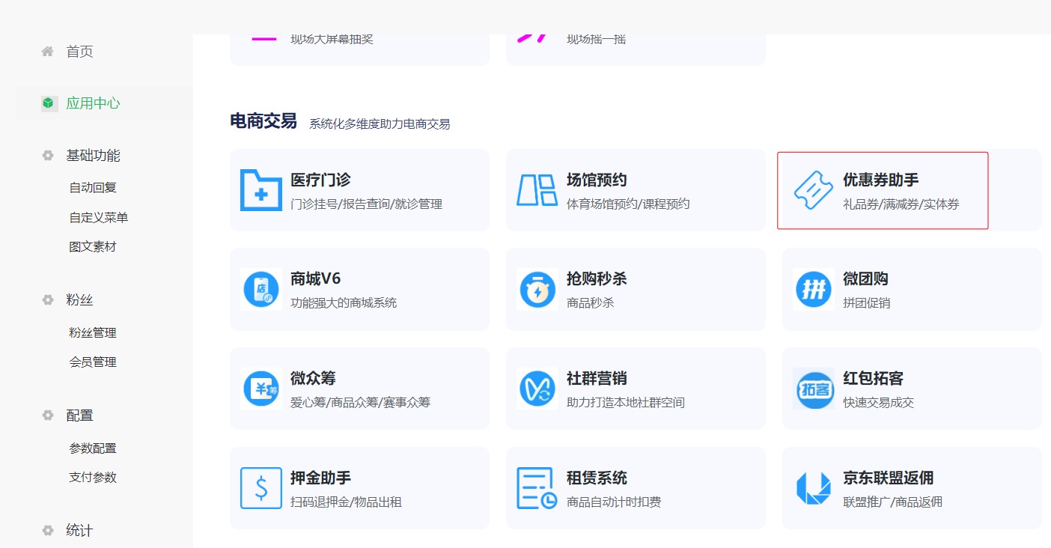Image resolution: width=1051 pixels, height=548 pixels.
Task: Open 图文素材 in the sidebar
Action: click(93, 247)
